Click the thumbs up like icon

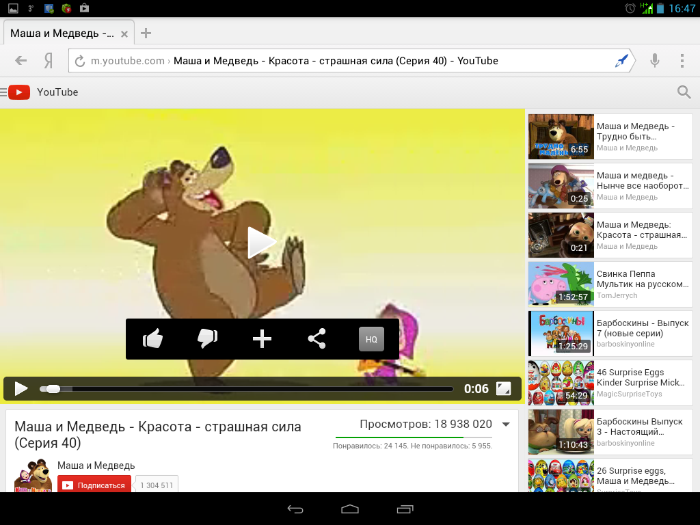tap(152, 339)
